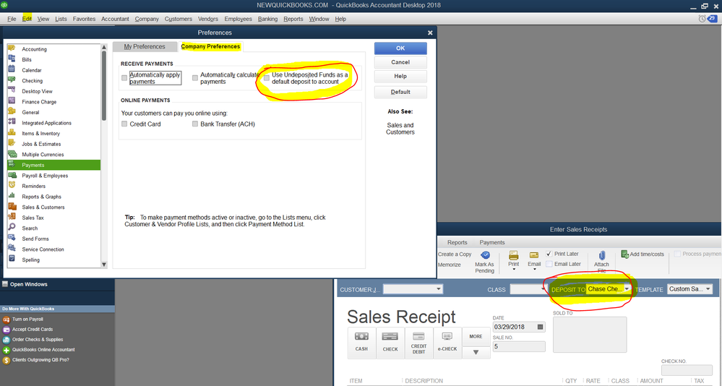The image size is (722, 386).
Task: Click the Sold To text box
Action: (590, 335)
